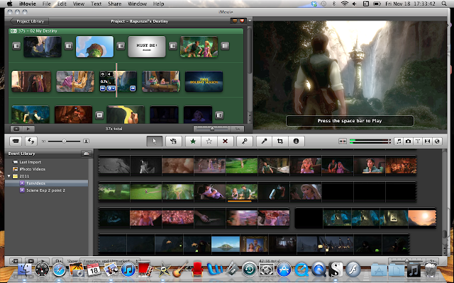Open the inspector info button
This screenshot has height=283, width=454.
tap(296, 141)
